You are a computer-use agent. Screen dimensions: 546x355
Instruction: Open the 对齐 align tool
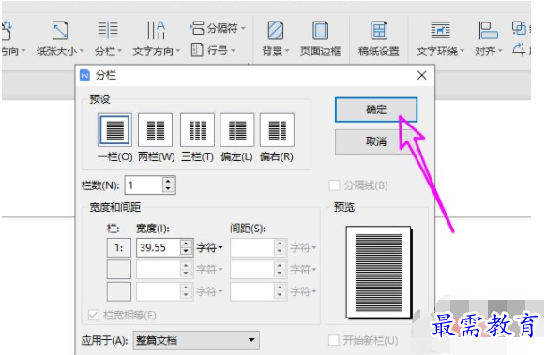coord(488,38)
